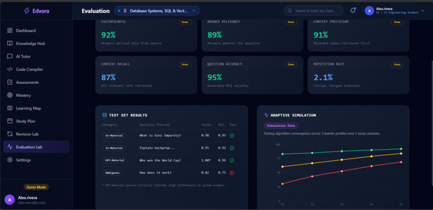This screenshot has height=210, width=433.
Task: Open the Dashboard page
Action: coord(36,31)
